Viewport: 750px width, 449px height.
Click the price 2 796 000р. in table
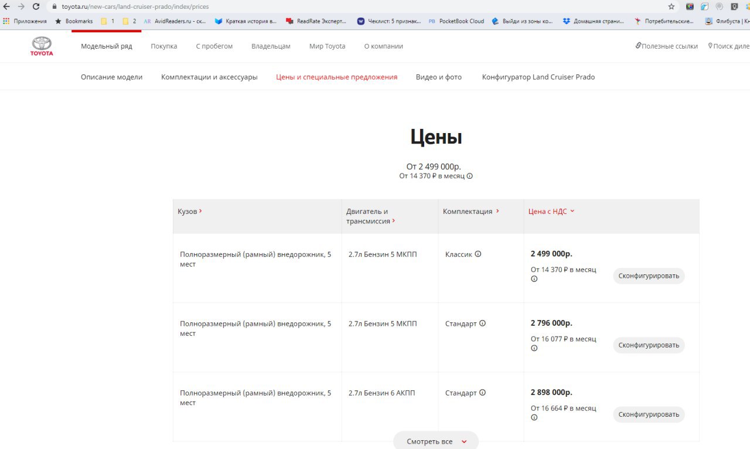[551, 323]
